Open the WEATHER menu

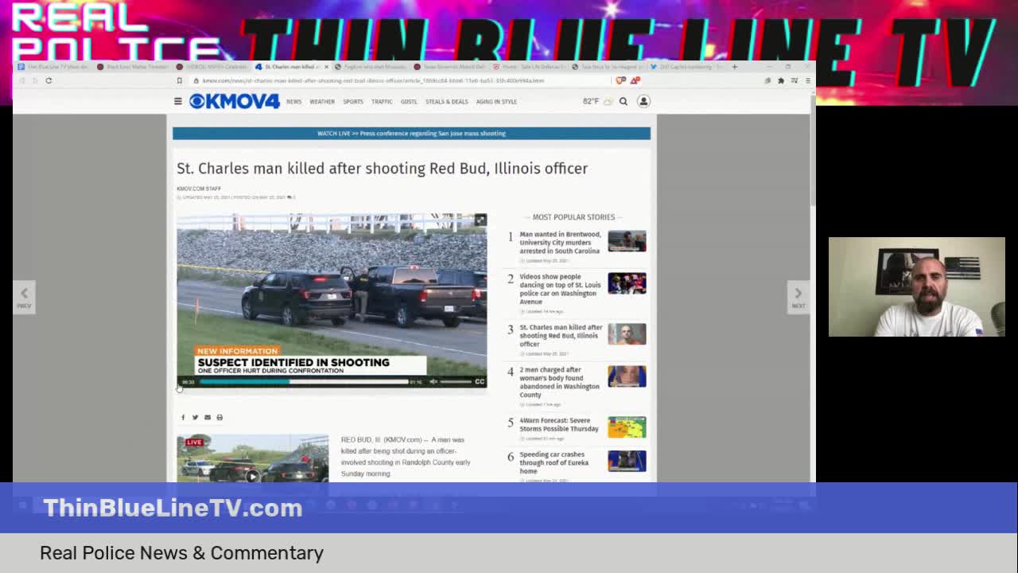[321, 102]
